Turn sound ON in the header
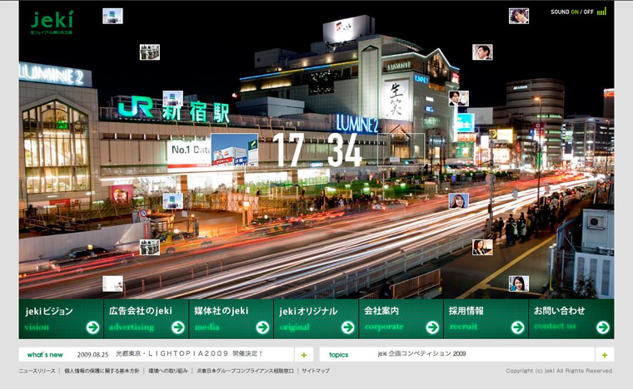633x389 pixels. pyautogui.click(x=575, y=12)
